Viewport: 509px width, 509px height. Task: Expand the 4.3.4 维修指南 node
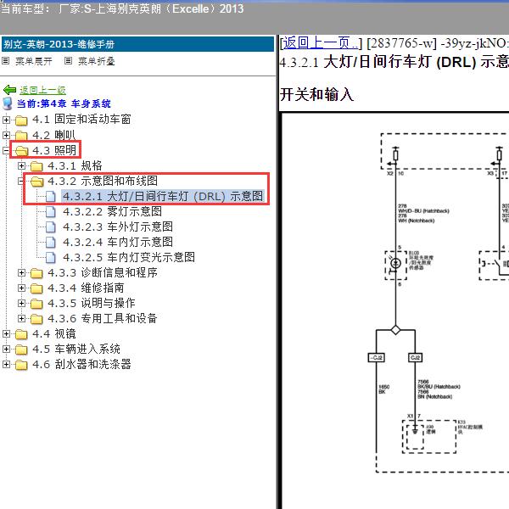coord(21,288)
